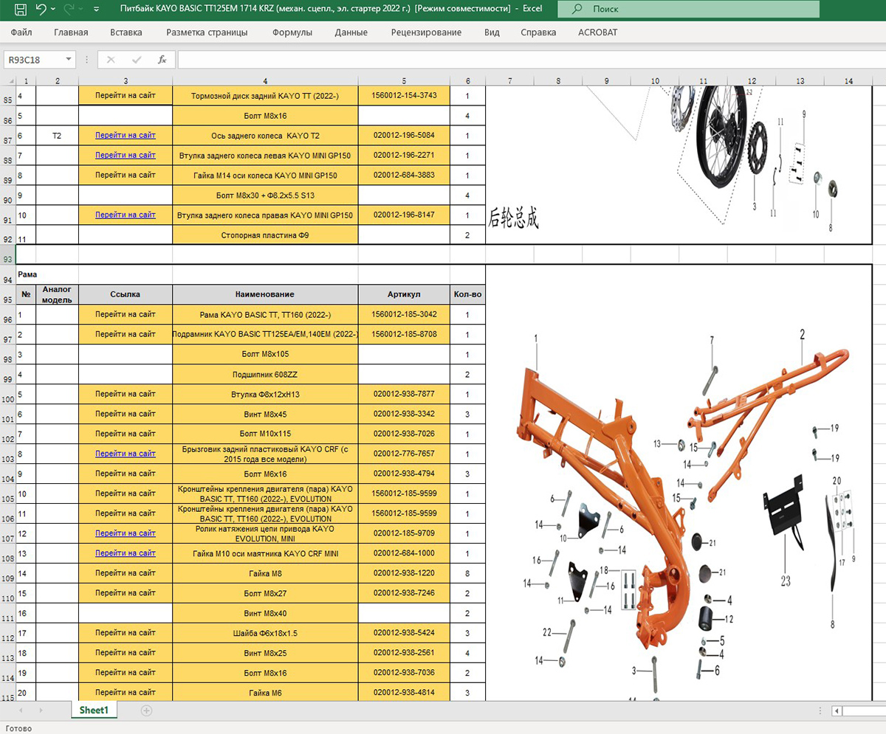Screen dimensions: 886x734
Task: Click the next sheet navigation arrow
Action: click(x=41, y=710)
